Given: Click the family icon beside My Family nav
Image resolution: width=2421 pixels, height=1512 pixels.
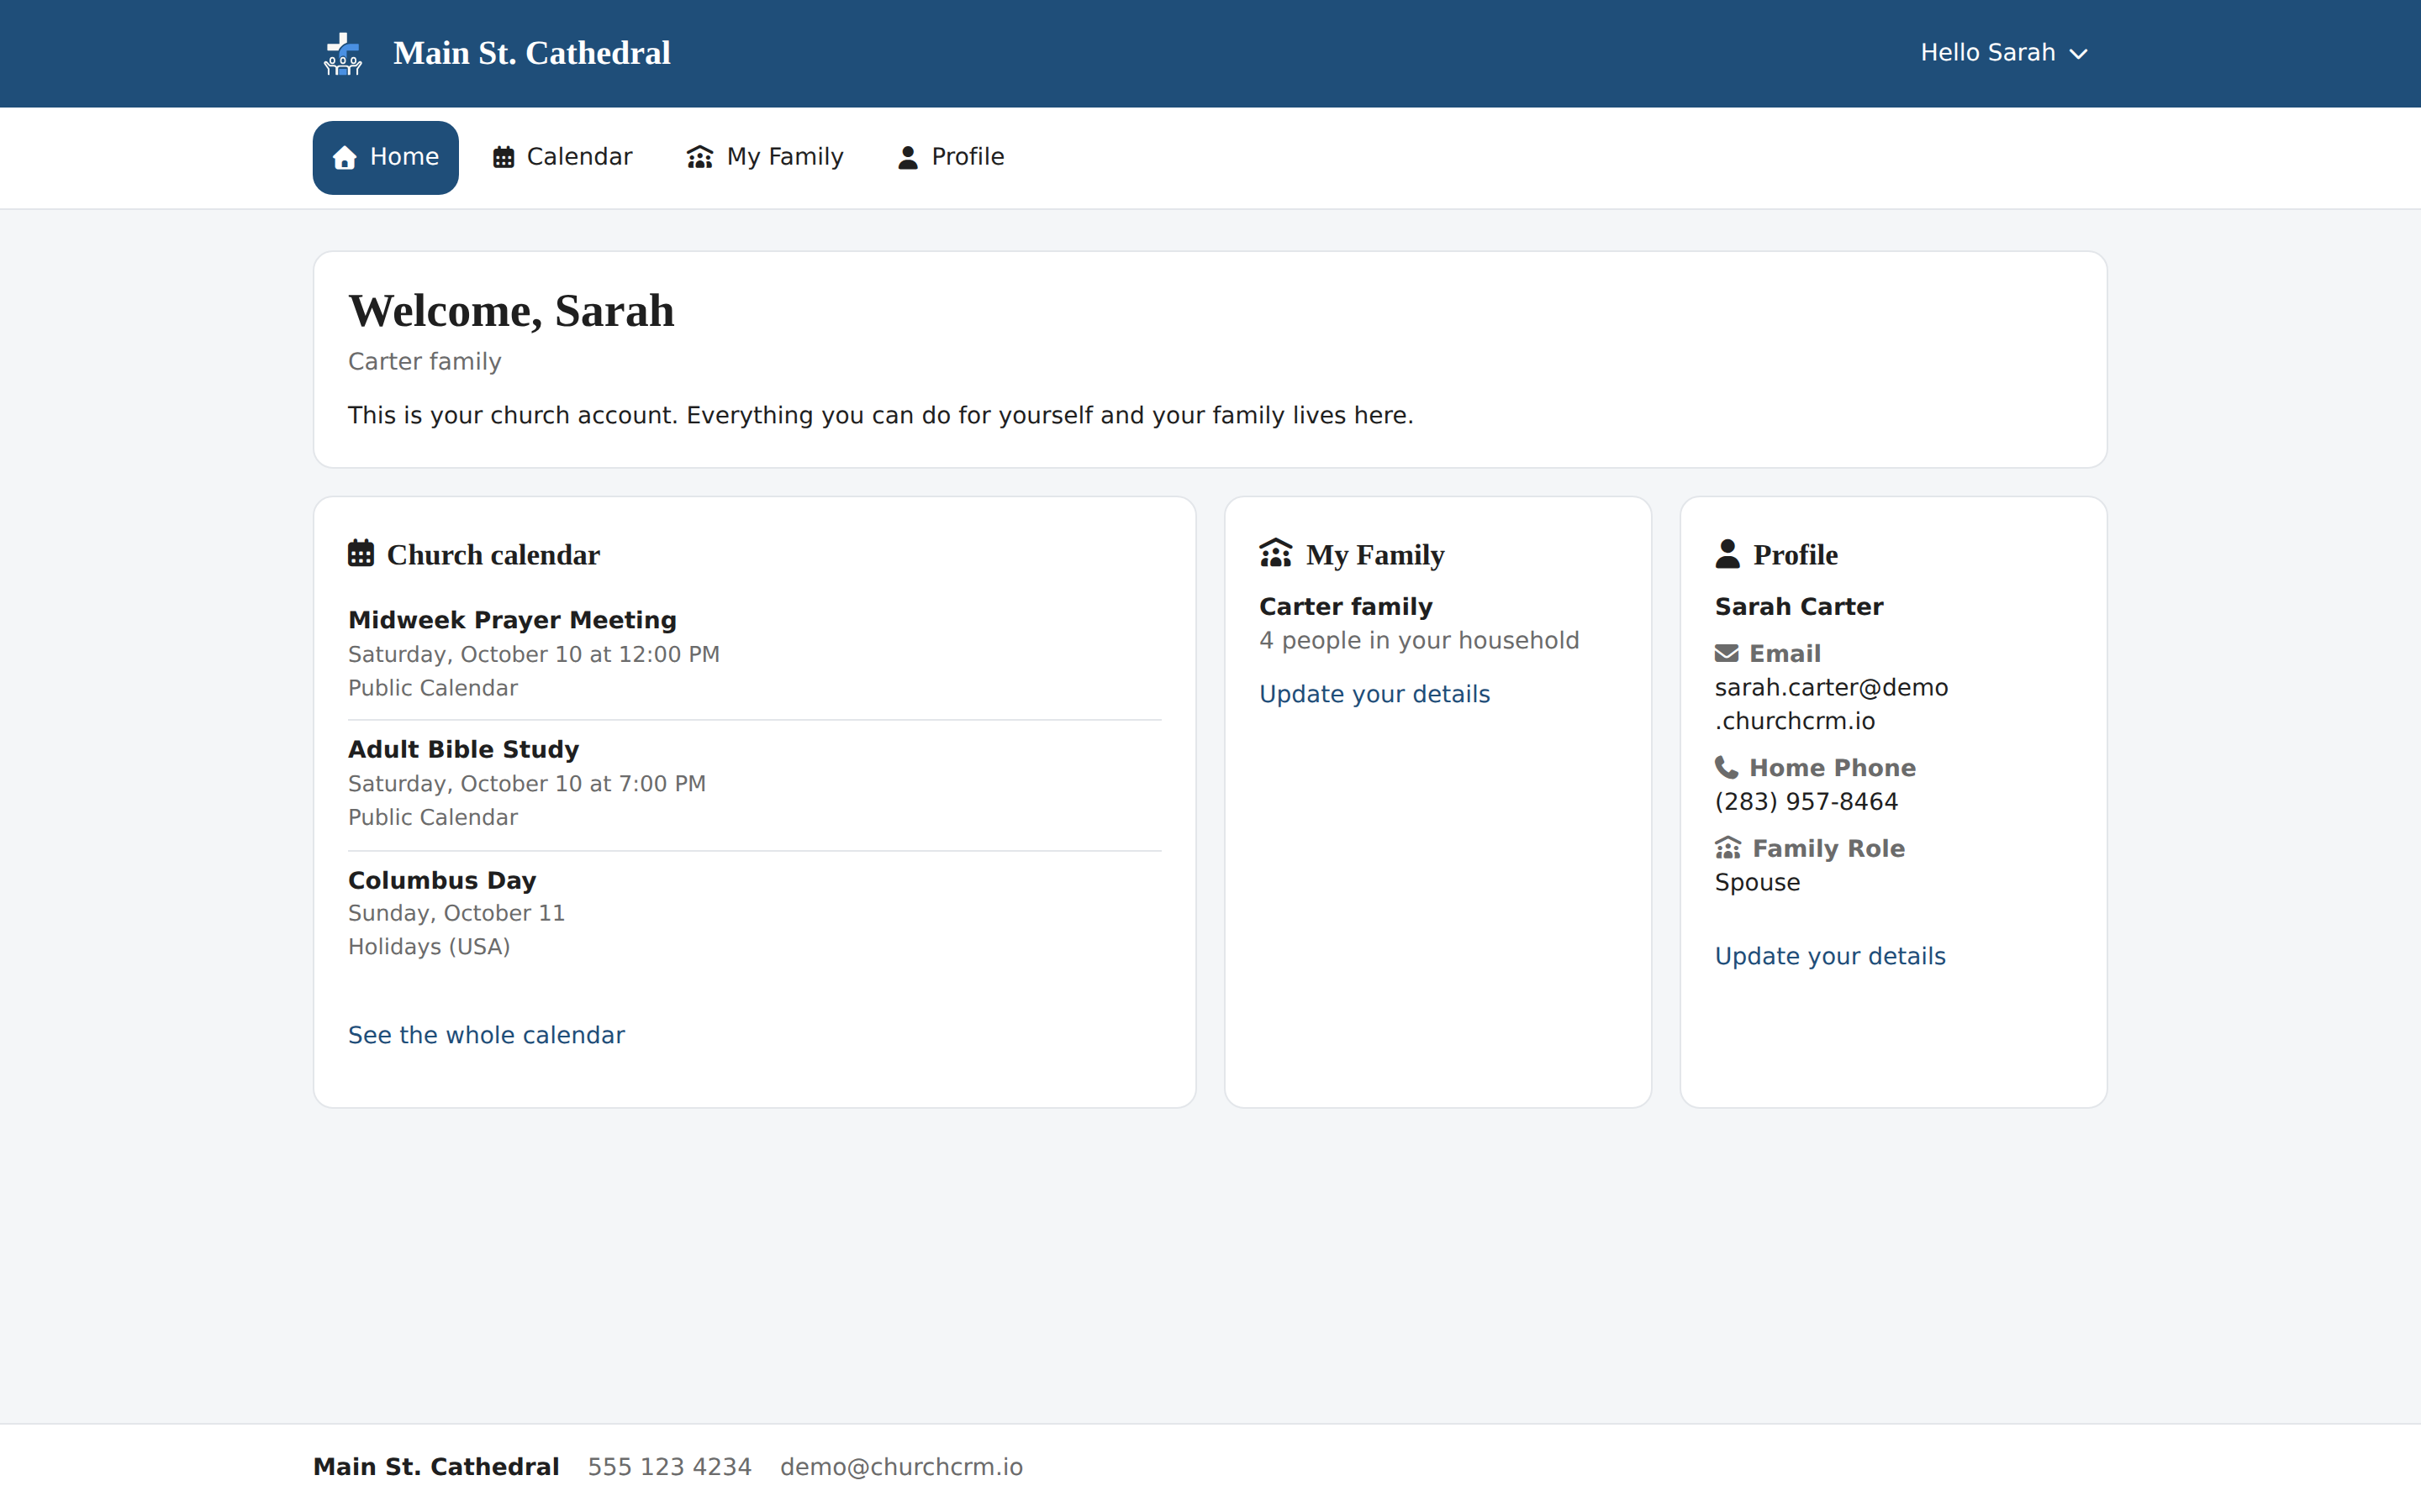Looking at the screenshot, I should pyautogui.click(x=699, y=157).
